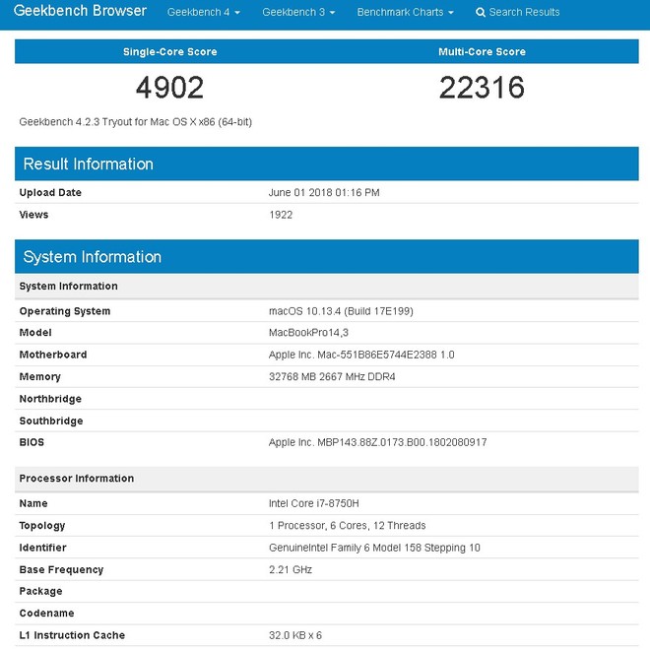Click the 32768 MB memory value
The width and height of the screenshot is (650, 649).
[332, 377]
